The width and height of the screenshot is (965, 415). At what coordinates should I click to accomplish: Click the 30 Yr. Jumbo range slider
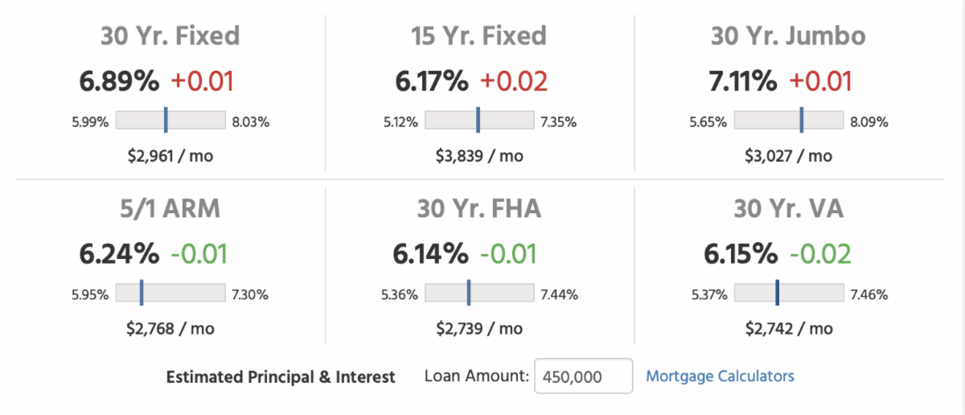click(789, 121)
